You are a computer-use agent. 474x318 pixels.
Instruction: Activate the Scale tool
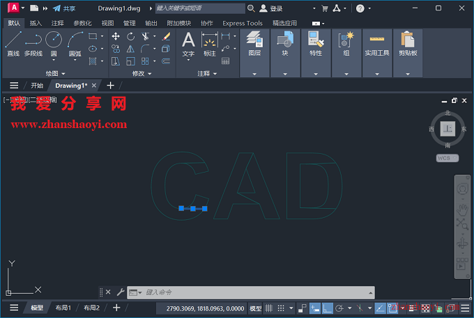click(x=130, y=61)
